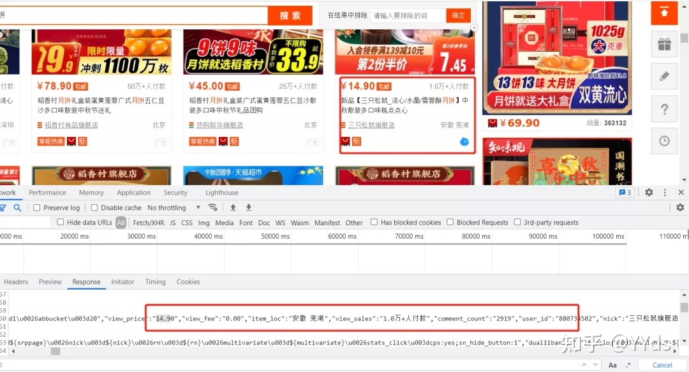Open the gift box icon in sidebar
Screen dimensions: 689x372
click(664, 45)
